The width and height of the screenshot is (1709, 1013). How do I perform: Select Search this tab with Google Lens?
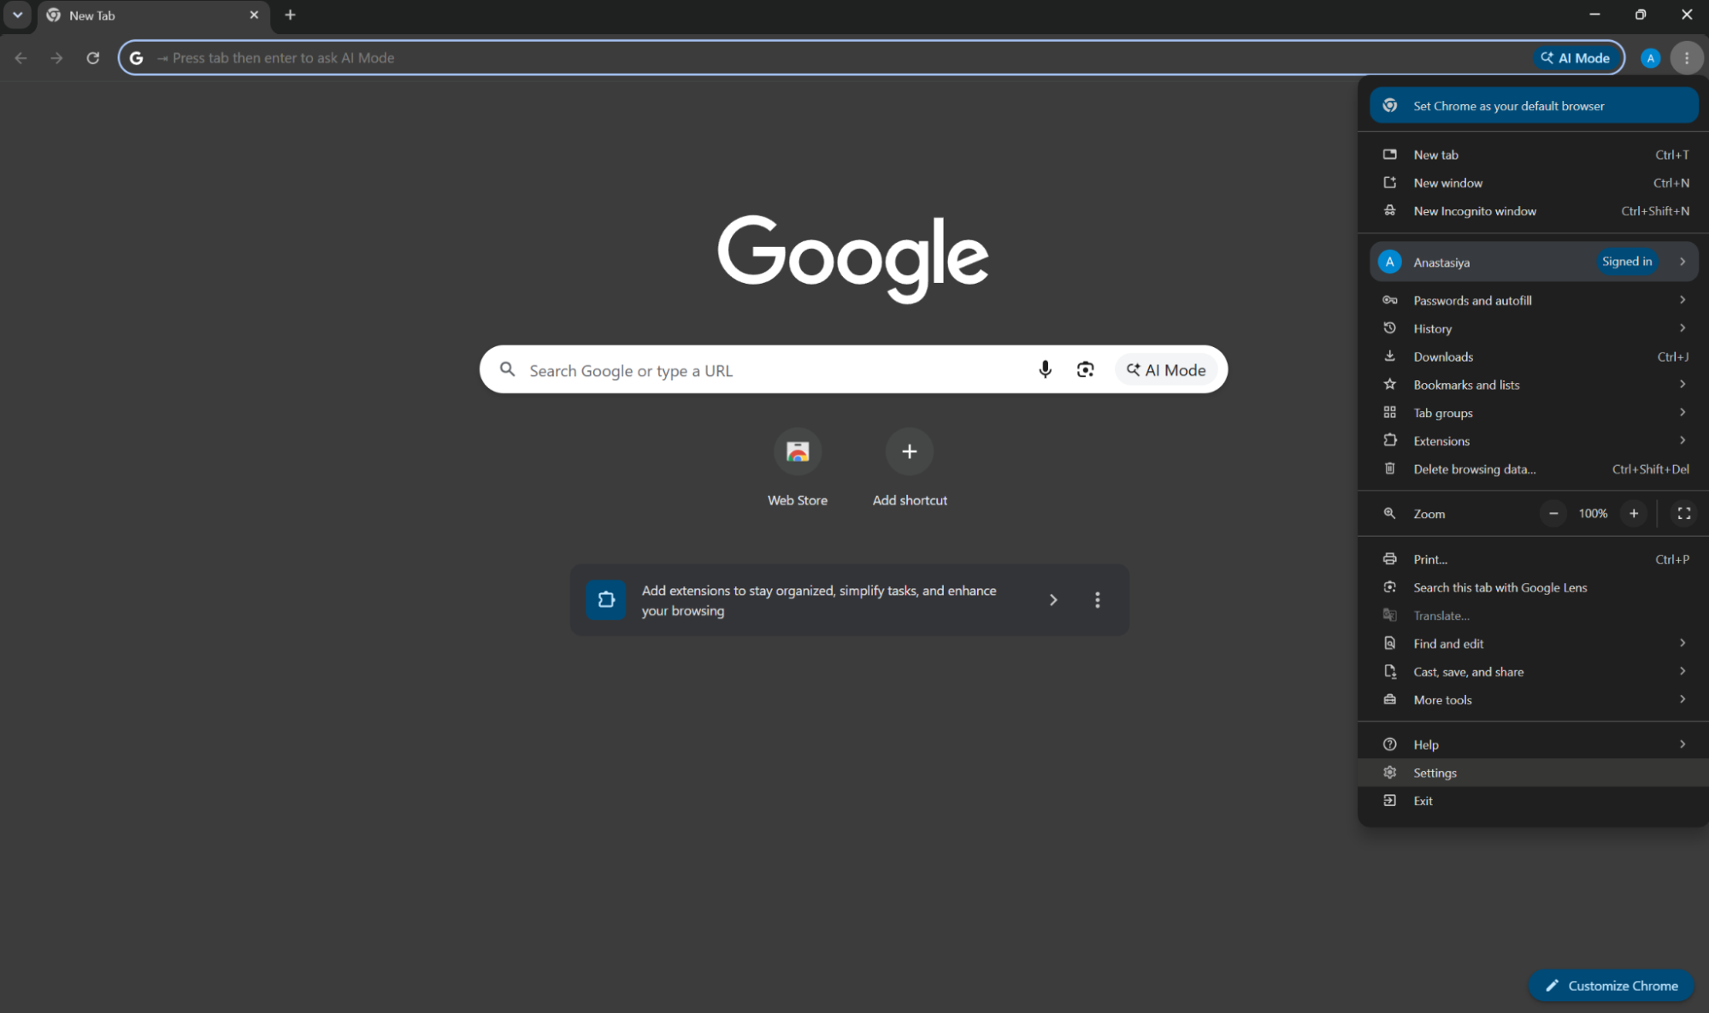[x=1534, y=587]
